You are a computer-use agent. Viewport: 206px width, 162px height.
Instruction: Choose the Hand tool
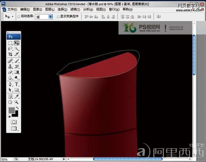[10, 102]
